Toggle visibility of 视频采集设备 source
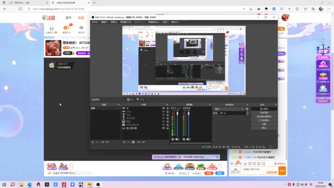334x188 pixels. [x=163, y=124]
